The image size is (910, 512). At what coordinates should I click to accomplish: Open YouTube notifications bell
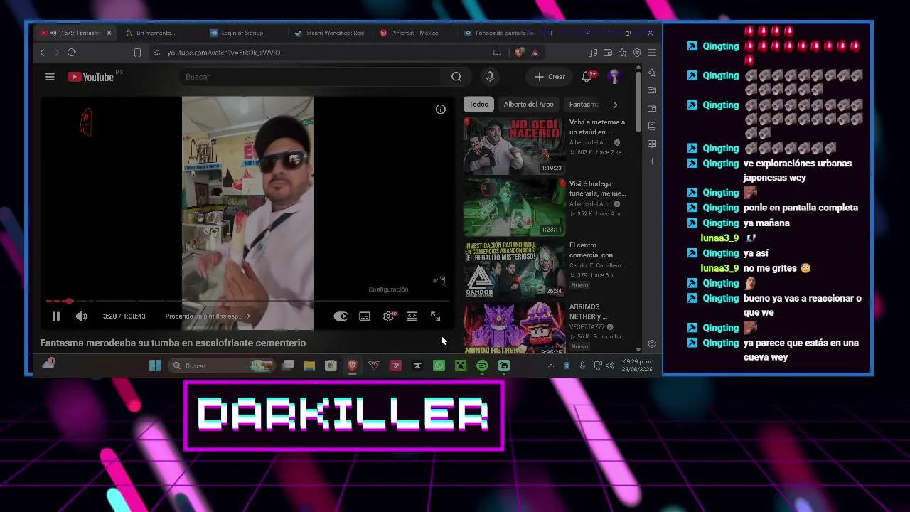[x=587, y=77]
